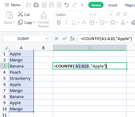
Task: Decrease font size icon
Action: tap(125, 14)
